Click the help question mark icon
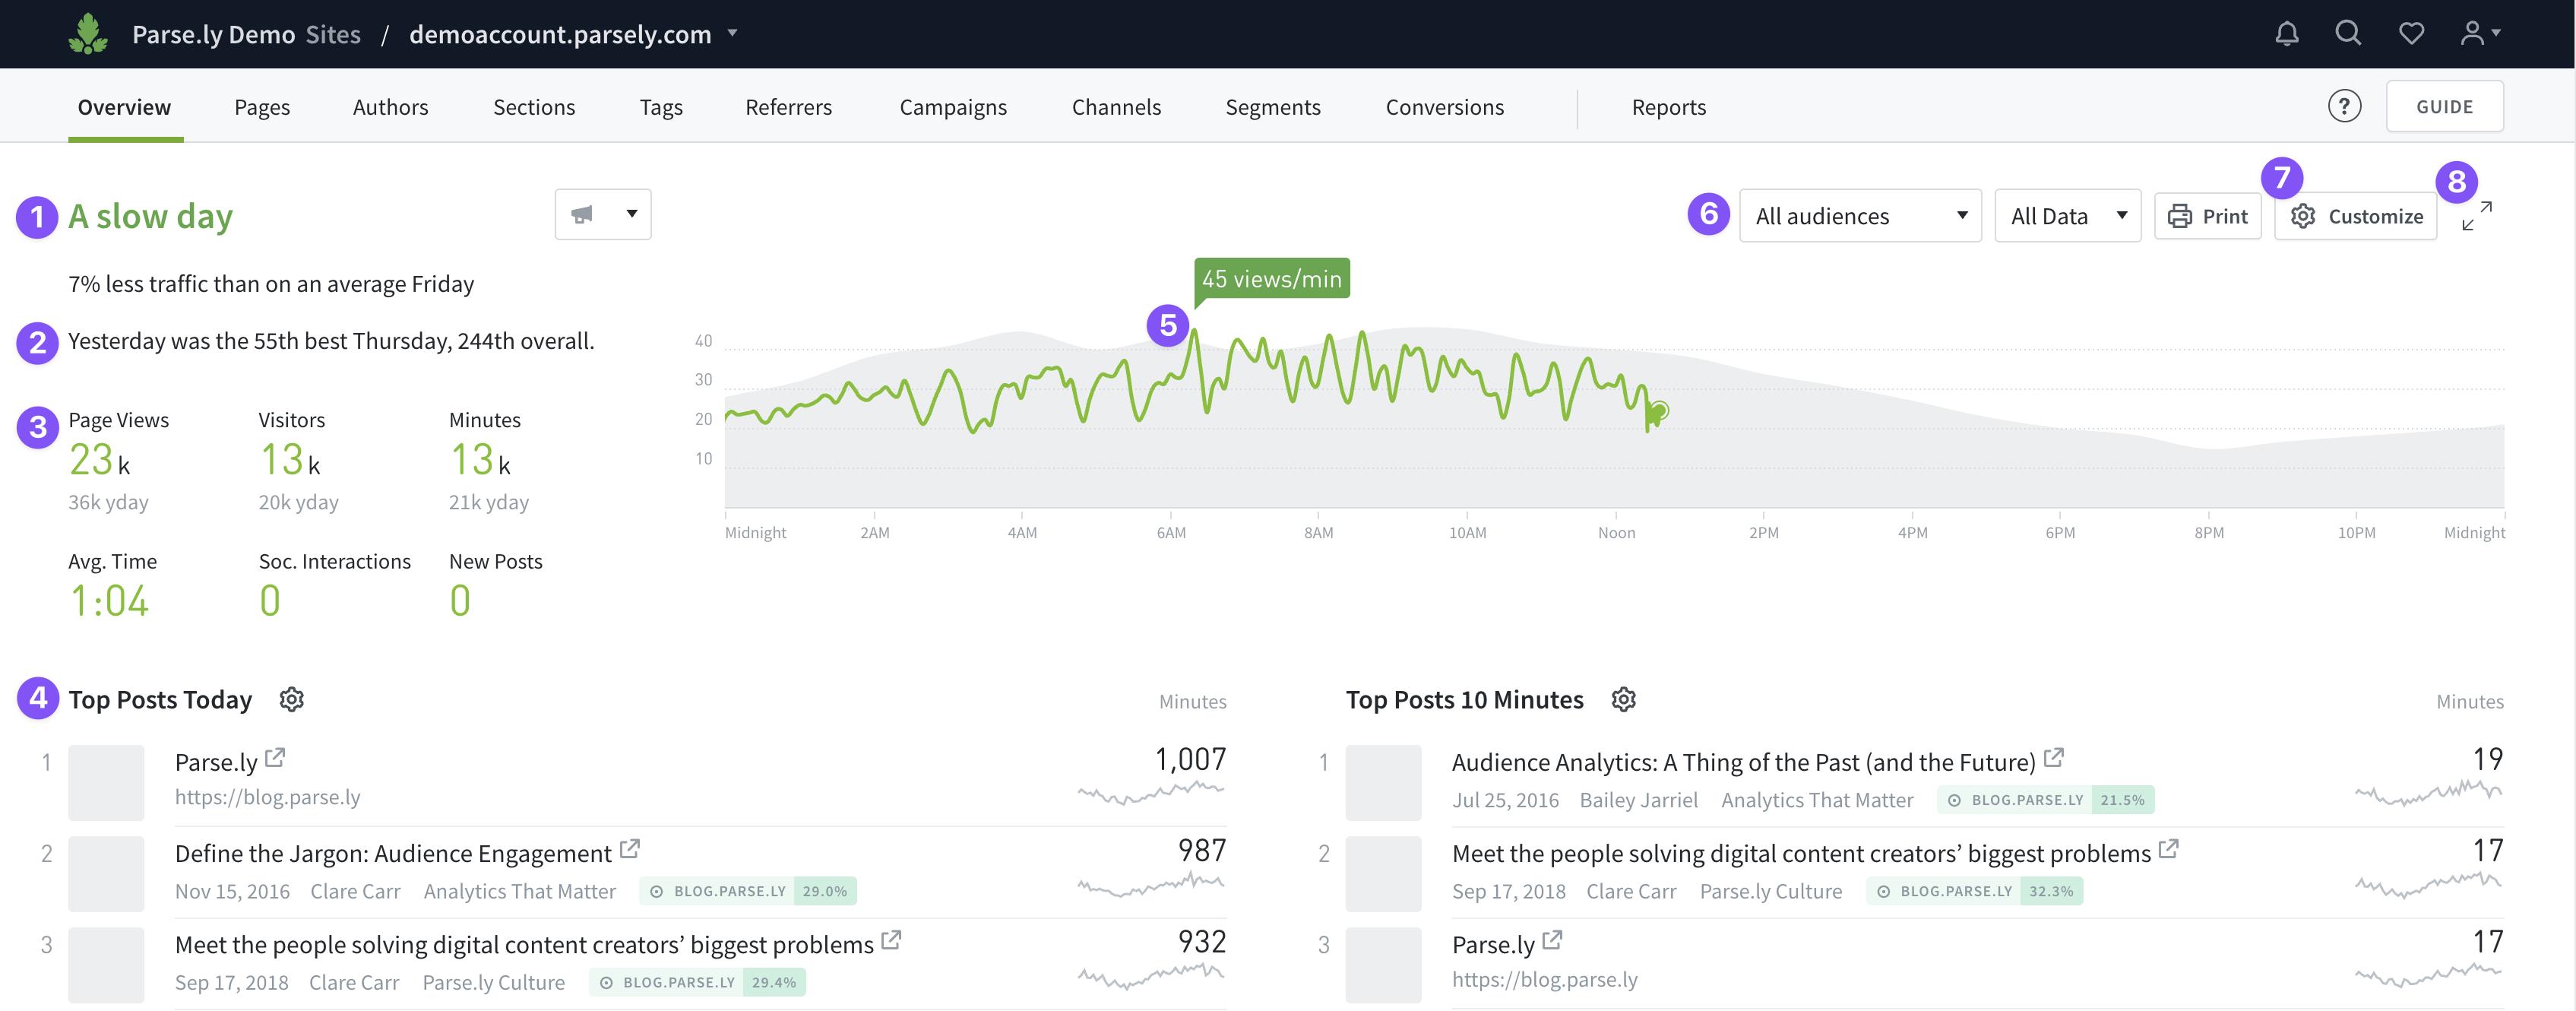Image resolution: width=2576 pixels, height=1011 pixels. pyautogui.click(x=2344, y=106)
